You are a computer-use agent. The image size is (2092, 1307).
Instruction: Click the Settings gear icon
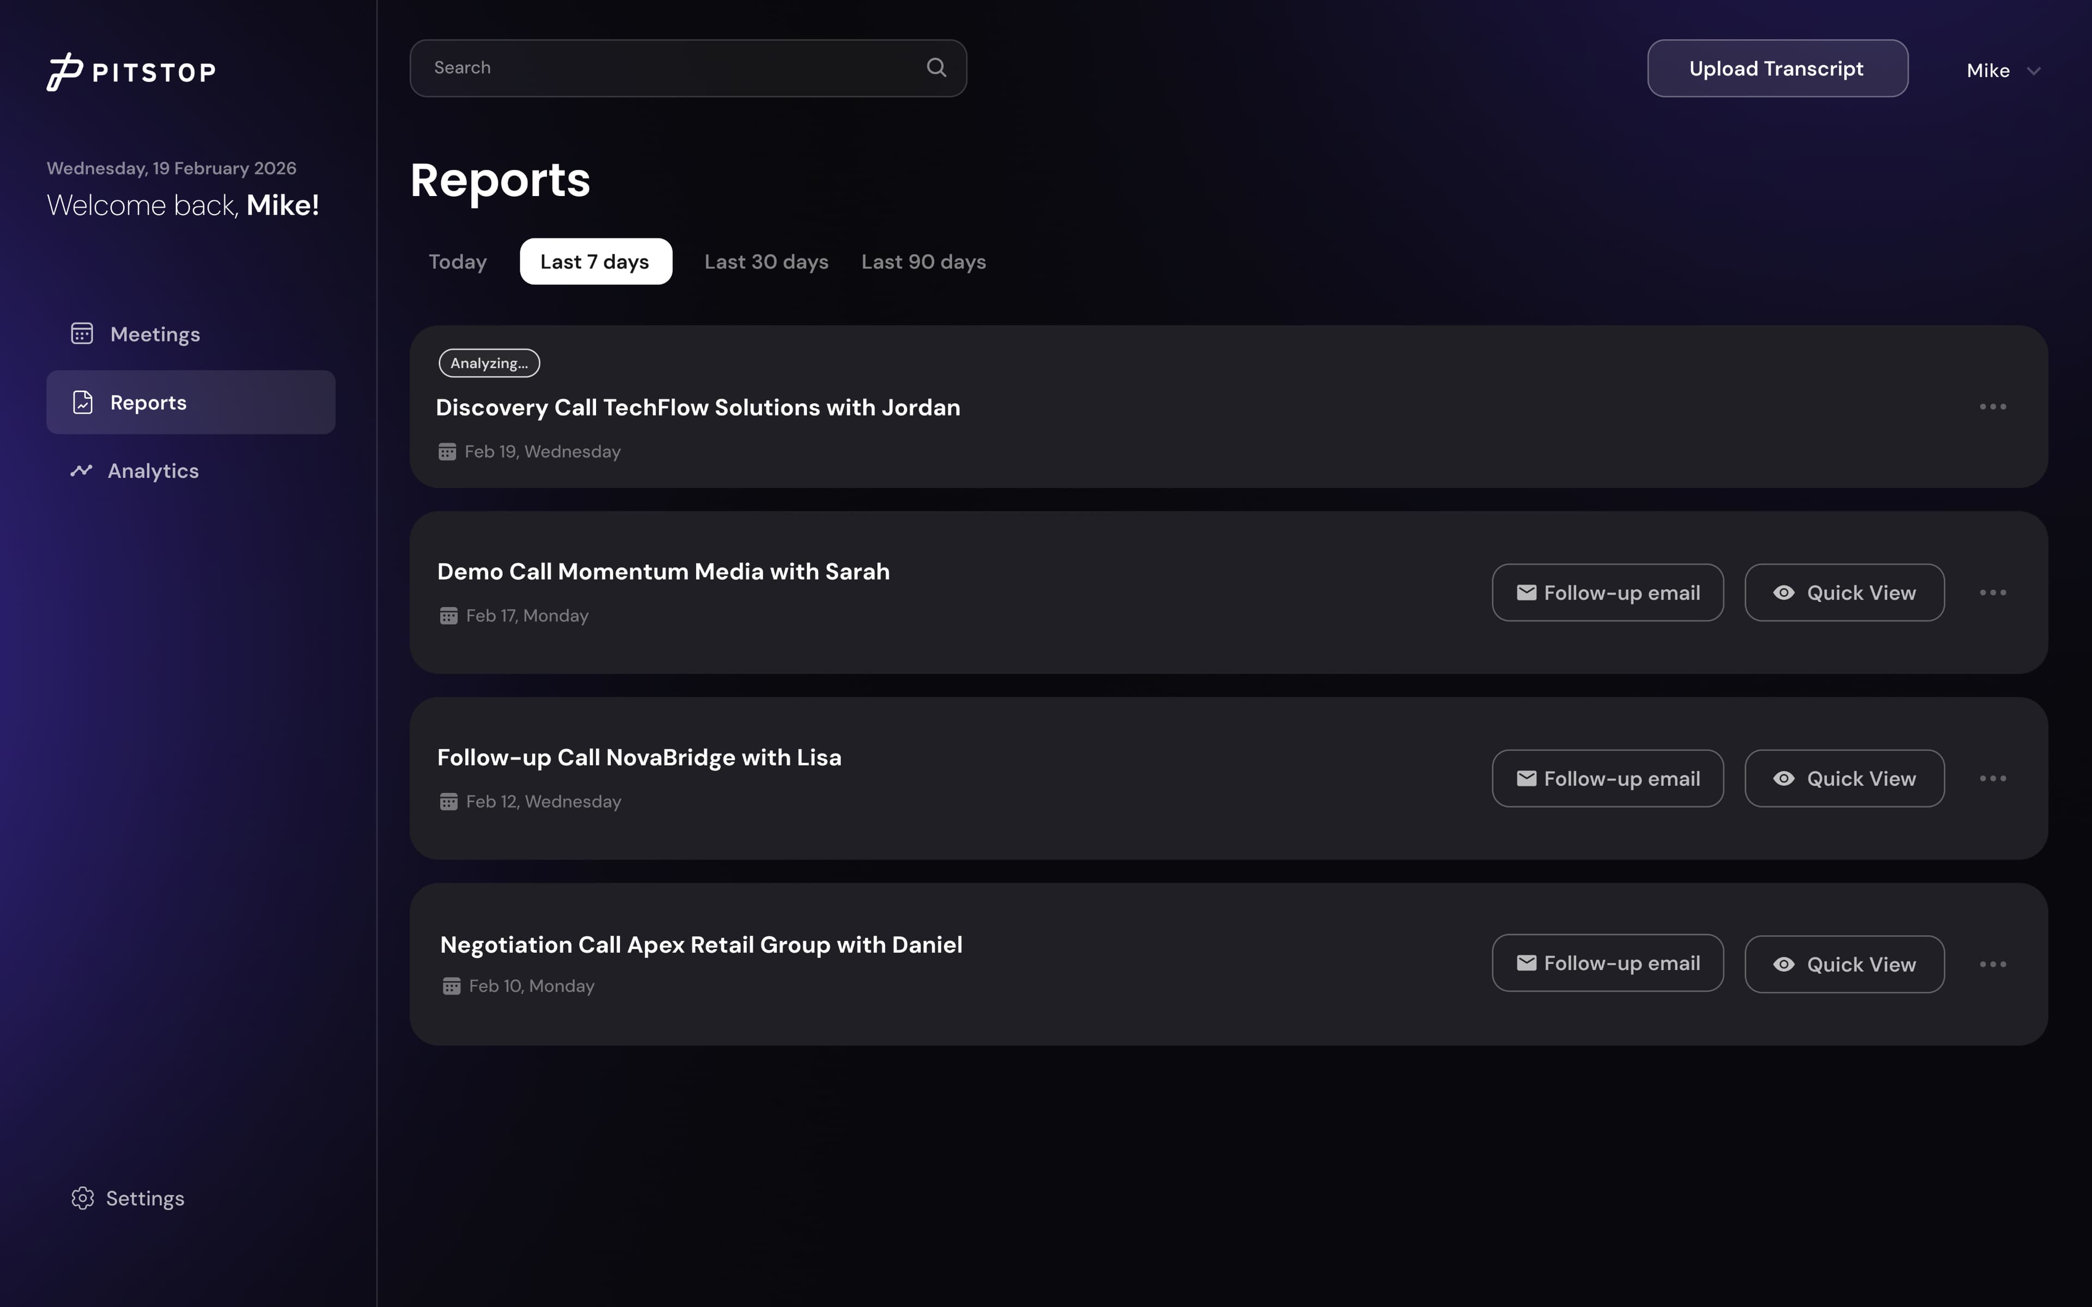click(x=83, y=1197)
